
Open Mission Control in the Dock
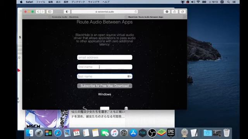click(x=48, y=133)
